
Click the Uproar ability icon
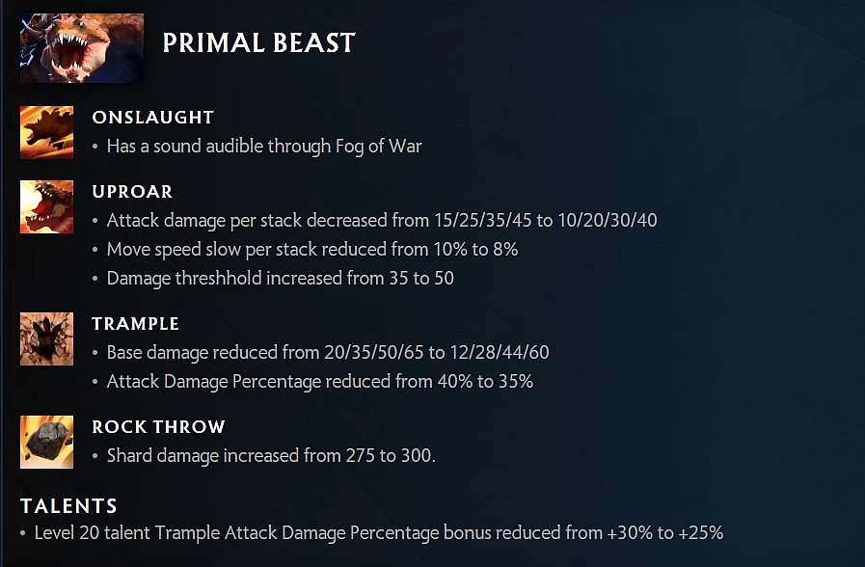click(47, 206)
